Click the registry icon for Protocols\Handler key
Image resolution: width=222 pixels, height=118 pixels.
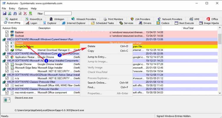[4, 89]
